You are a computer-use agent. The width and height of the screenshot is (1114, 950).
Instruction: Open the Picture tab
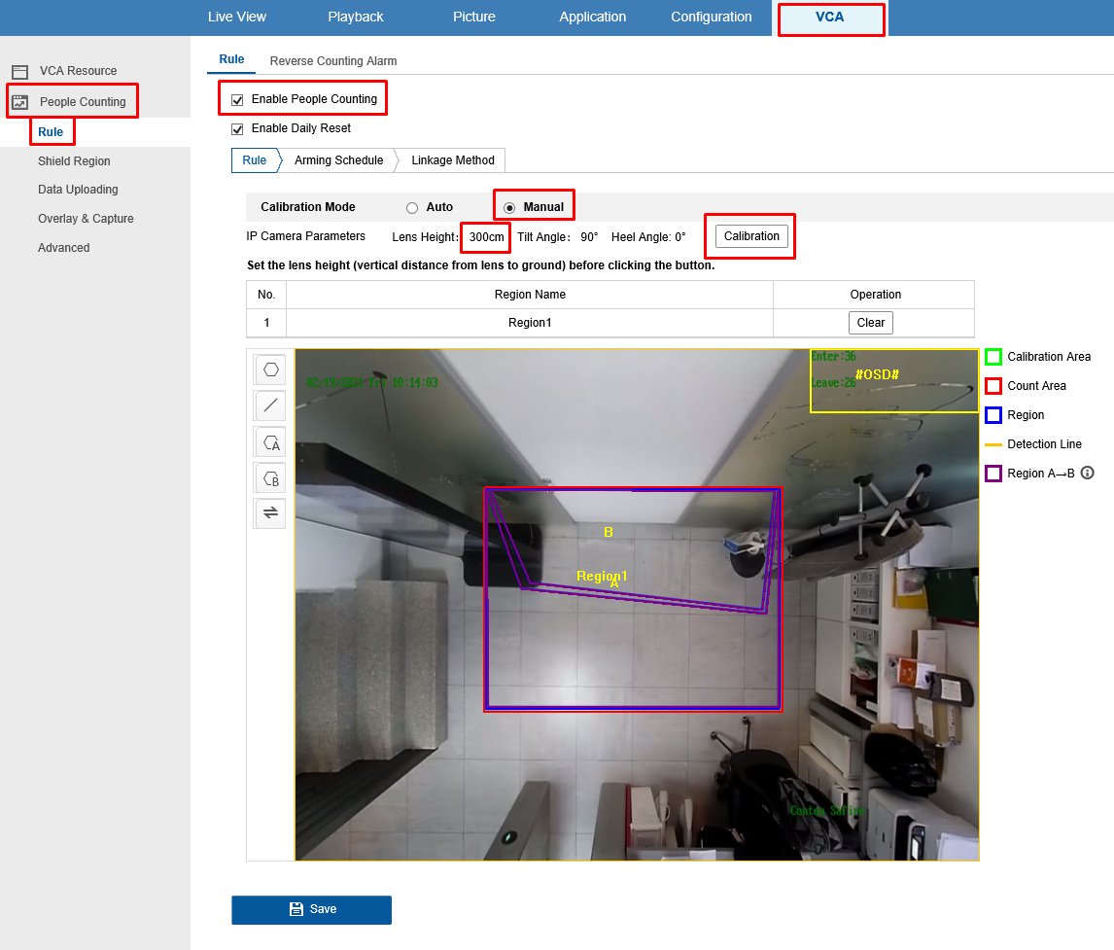[473, 18]
